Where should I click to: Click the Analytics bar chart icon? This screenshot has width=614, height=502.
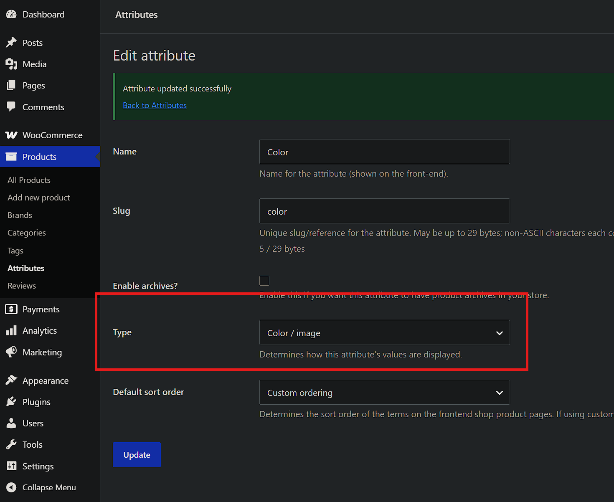[x=11, y=330]
